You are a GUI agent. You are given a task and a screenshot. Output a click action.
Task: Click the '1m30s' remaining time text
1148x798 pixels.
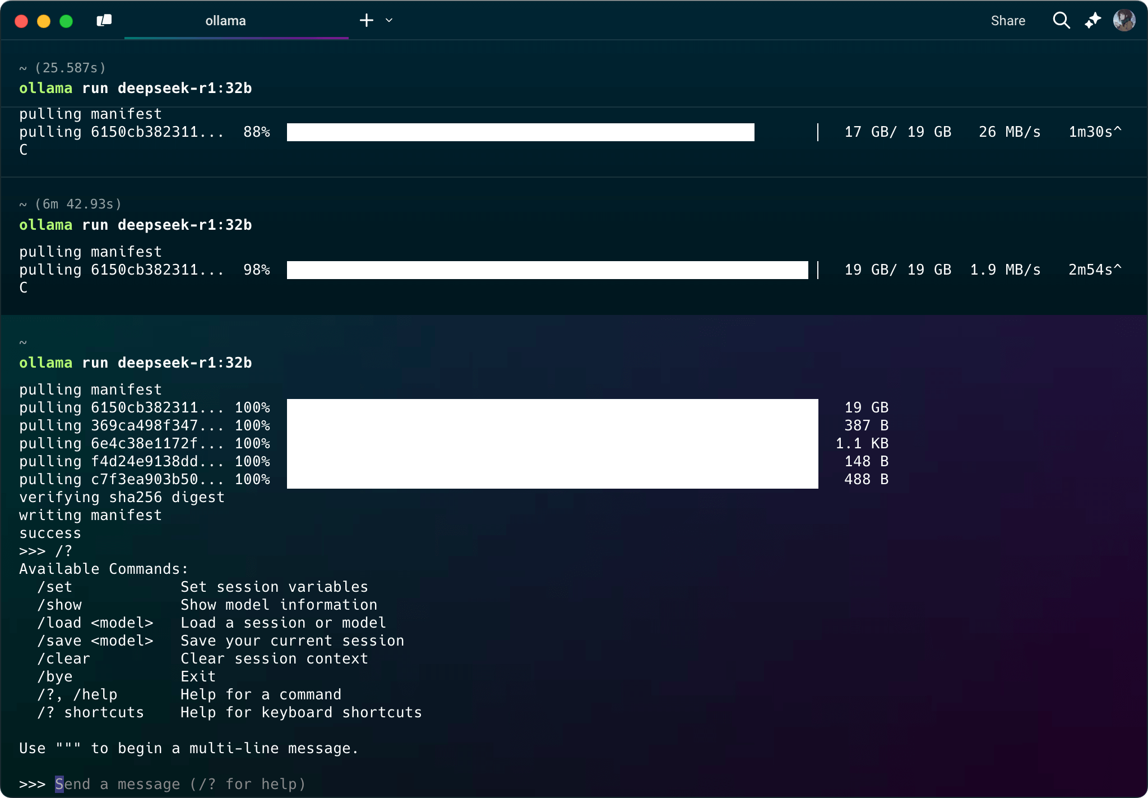[1090, 132]
